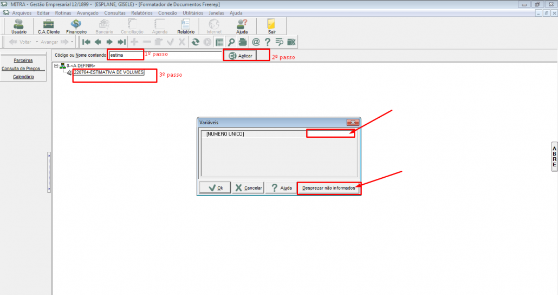Click the NUMERO UNICO value field
This screenshot has height=295, width=558.
tap(330, 134)
